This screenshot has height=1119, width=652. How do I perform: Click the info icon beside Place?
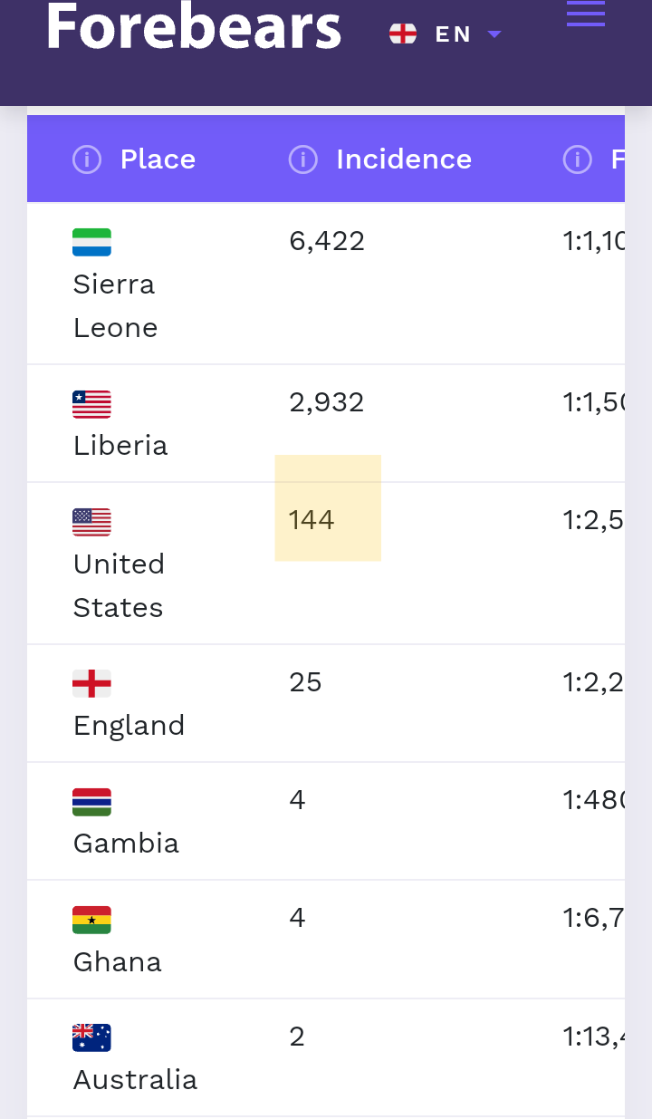[87, 160]
